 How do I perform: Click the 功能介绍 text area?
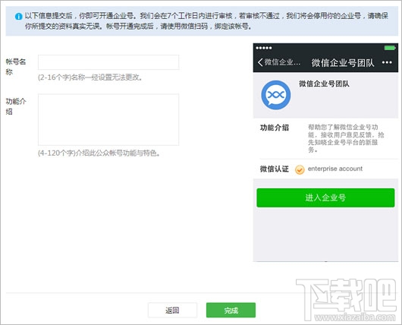[108, 120]
